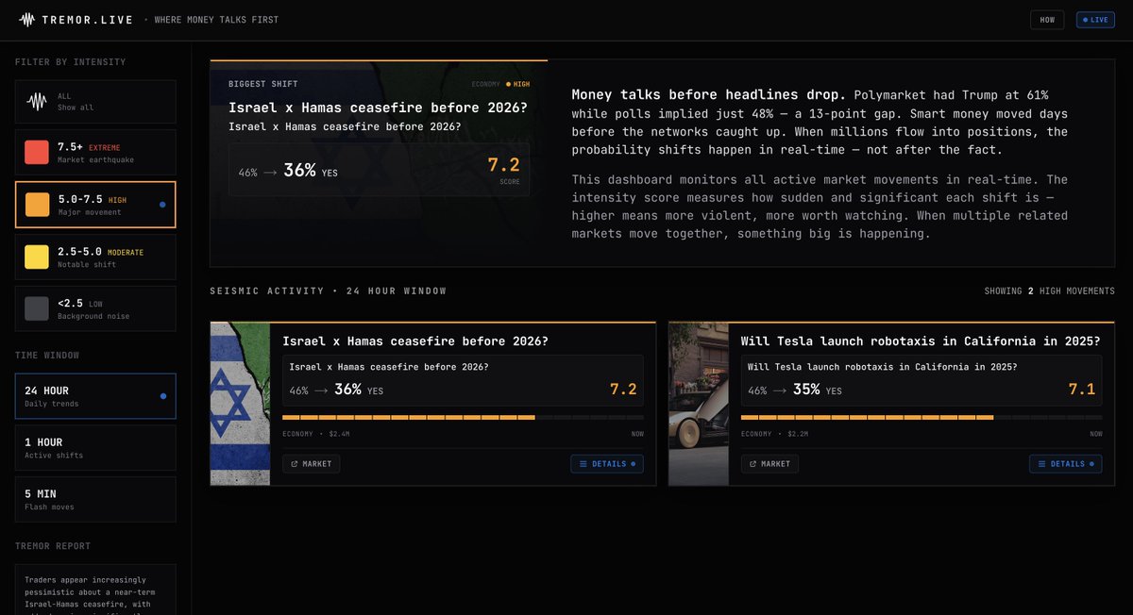Open Tesla robotaxis in California card title

click(x=921, y=341)
